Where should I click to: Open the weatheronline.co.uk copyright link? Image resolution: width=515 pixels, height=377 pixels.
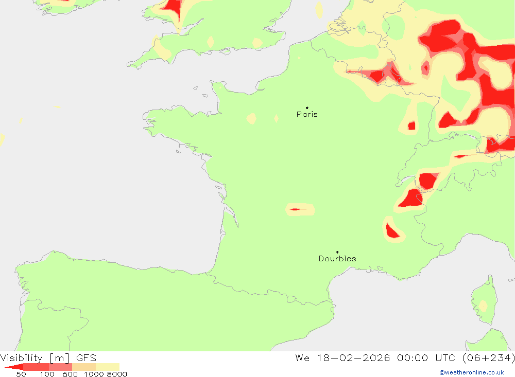[x=472, y=372]
